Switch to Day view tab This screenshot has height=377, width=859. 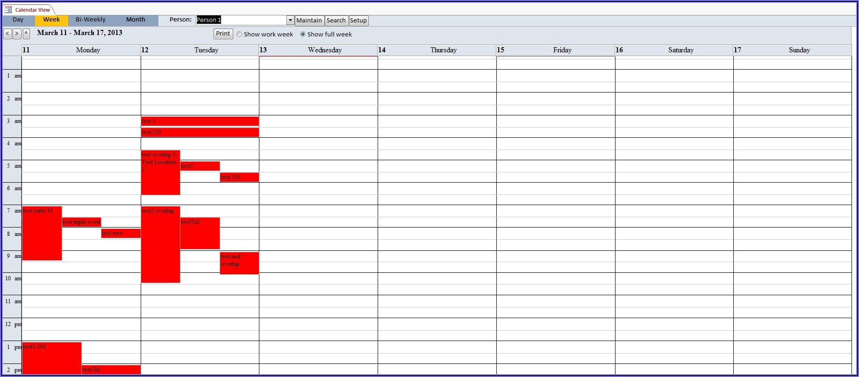[18, 20]
